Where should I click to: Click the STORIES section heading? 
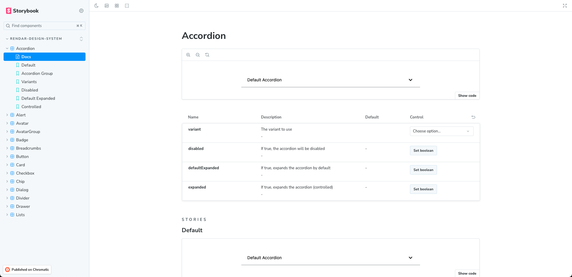click(x=194, y=219)
